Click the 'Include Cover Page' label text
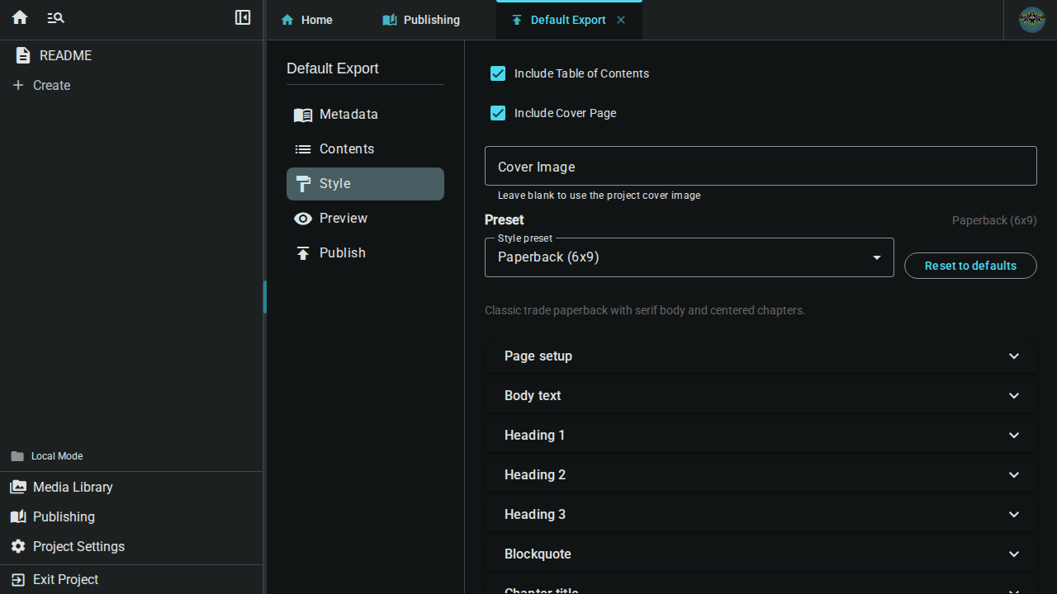This screenshot has height=594, width=1057. point(565,113)
